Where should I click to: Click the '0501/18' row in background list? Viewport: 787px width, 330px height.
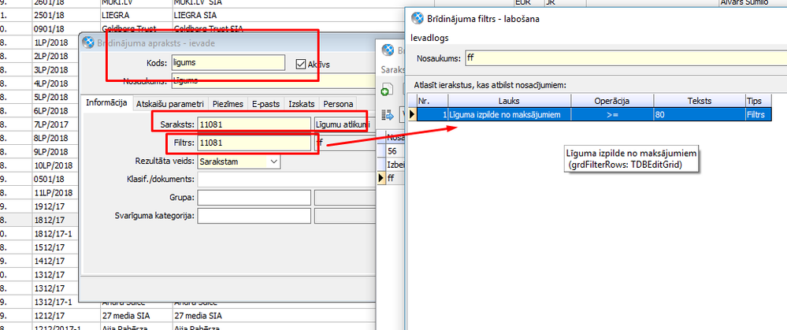point(55,179)
